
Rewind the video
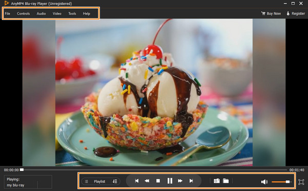147,181
